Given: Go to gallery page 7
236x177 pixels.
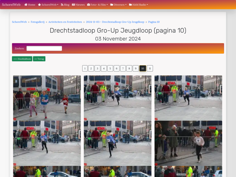Looking at the screenshot, I should pos(123,68).
